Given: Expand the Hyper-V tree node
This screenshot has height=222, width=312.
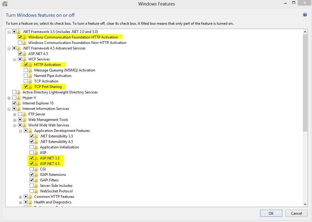Looking at the screenshot, I should click(9, 98).
